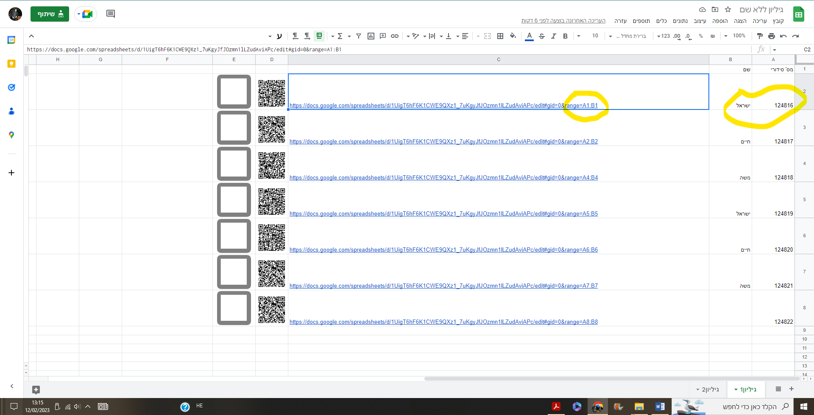Open Google Keep in the side panel

click(11, 64)
